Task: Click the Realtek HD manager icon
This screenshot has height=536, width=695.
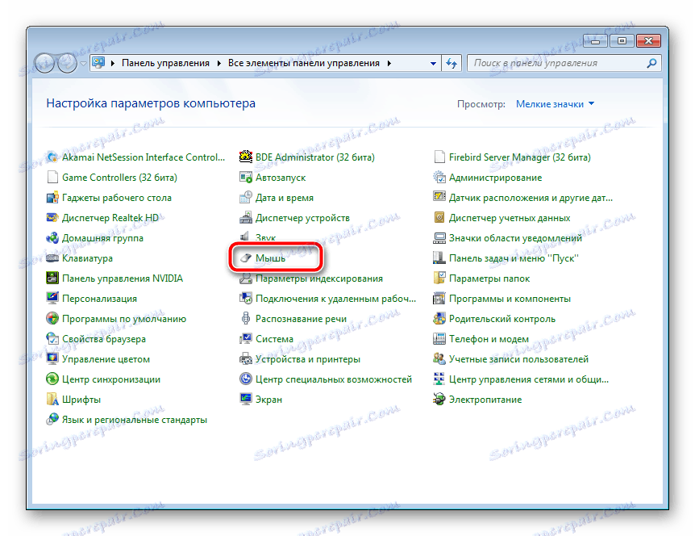Action: (52, 218)
